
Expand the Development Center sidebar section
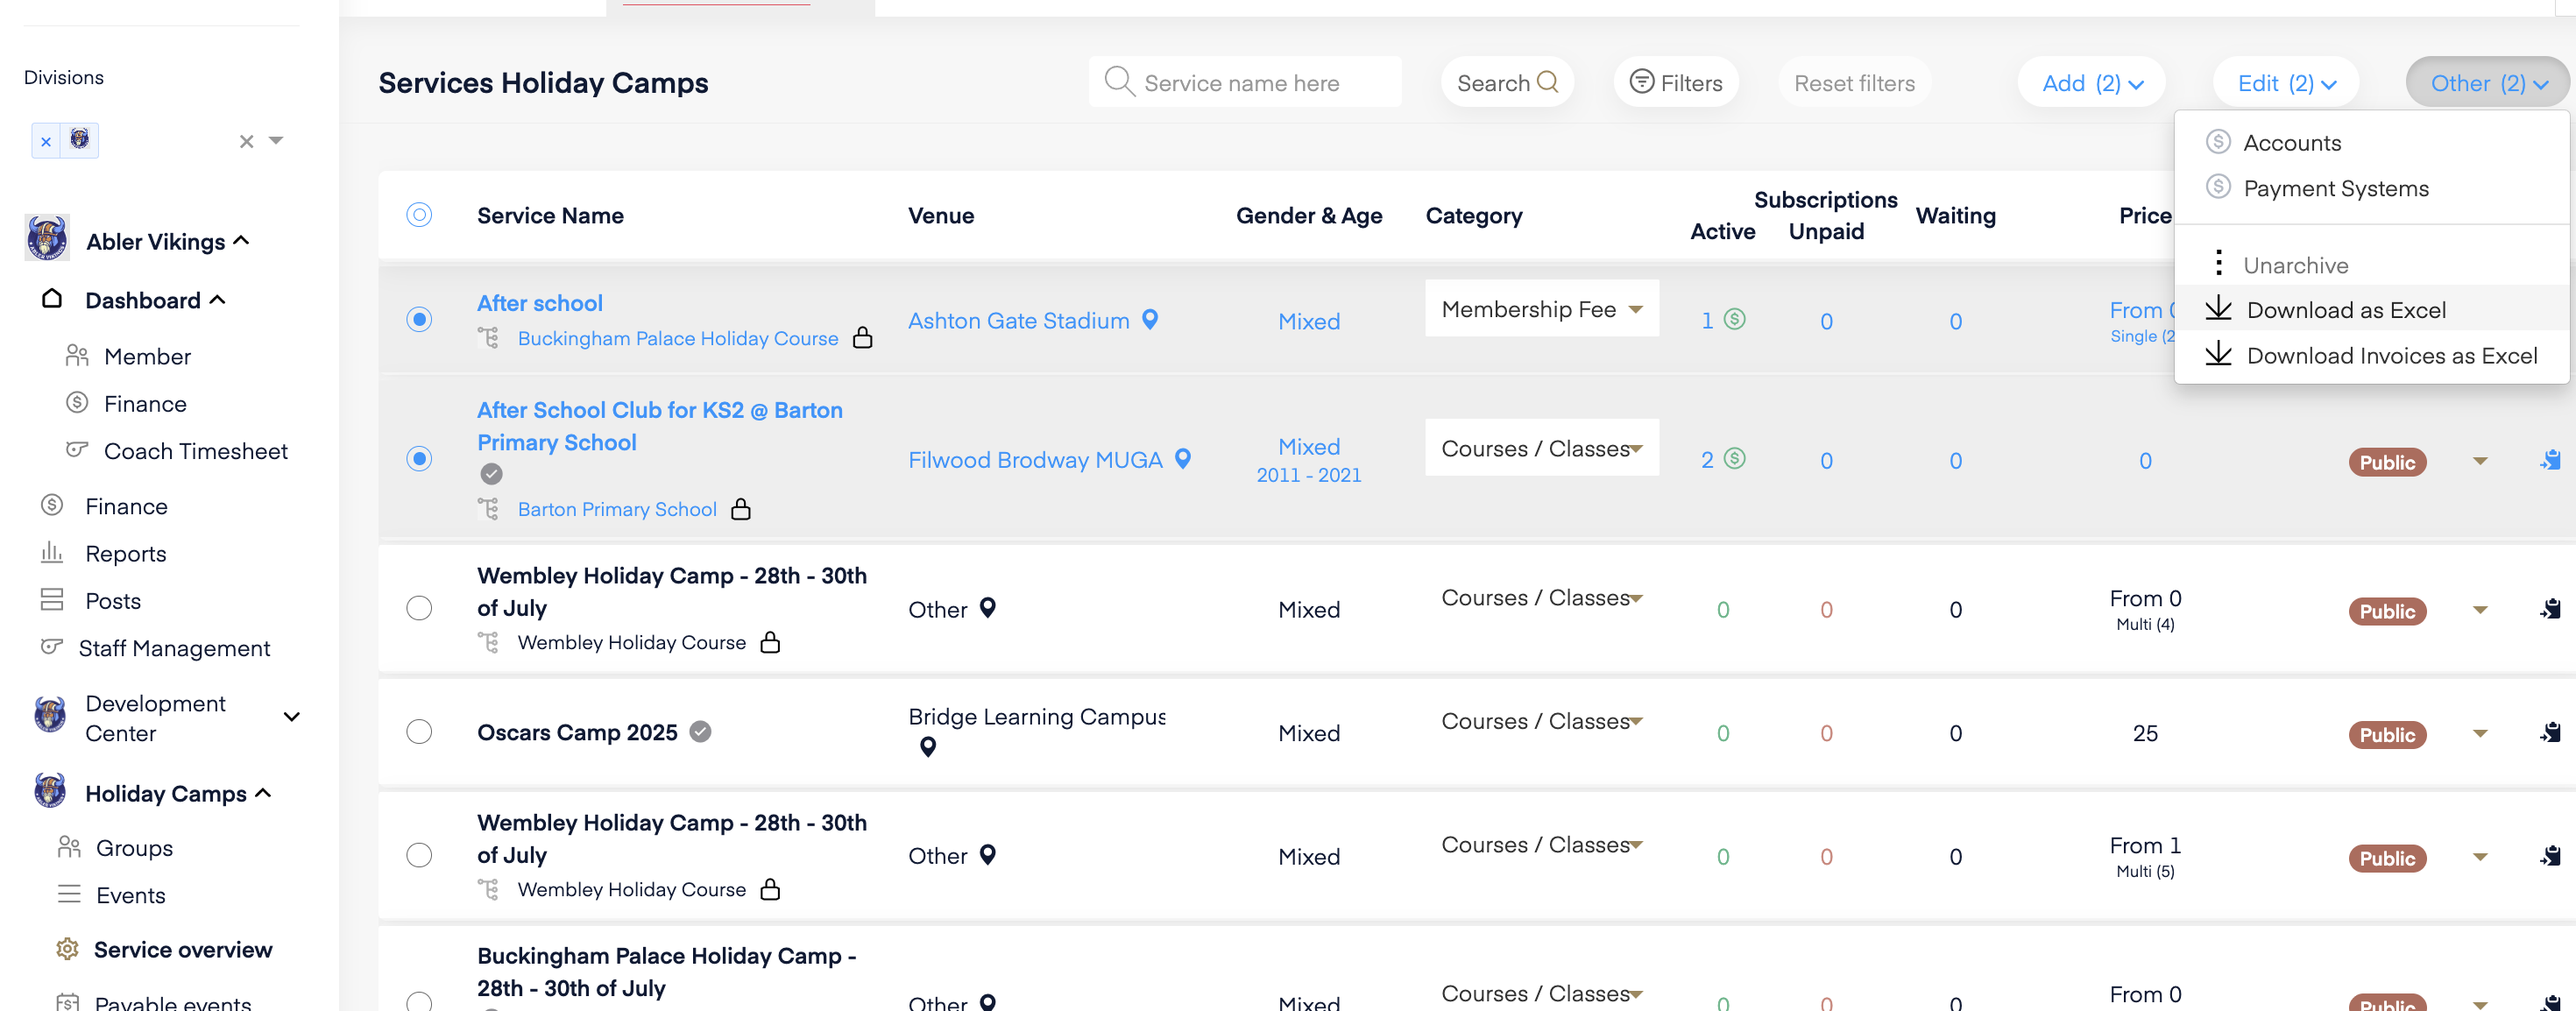pos(291,717)
